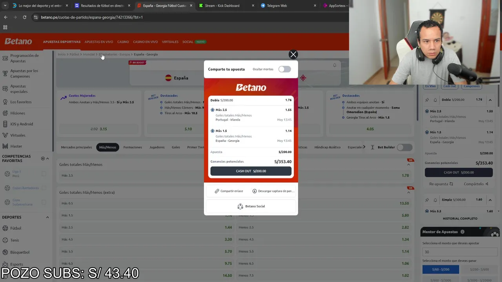Check the Copa Libertadores checkbox

pos(44,188)
